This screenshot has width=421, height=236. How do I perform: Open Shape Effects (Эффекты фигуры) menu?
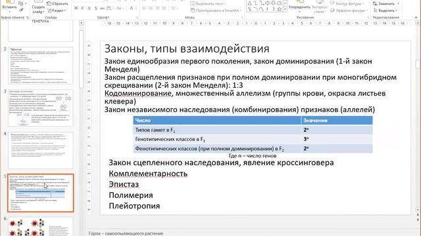click(349, 10)
